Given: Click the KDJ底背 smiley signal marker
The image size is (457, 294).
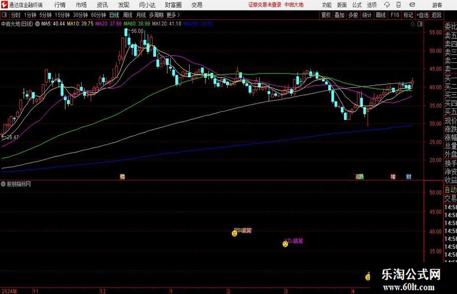Looking at the screenshot, I should [285, 244].
